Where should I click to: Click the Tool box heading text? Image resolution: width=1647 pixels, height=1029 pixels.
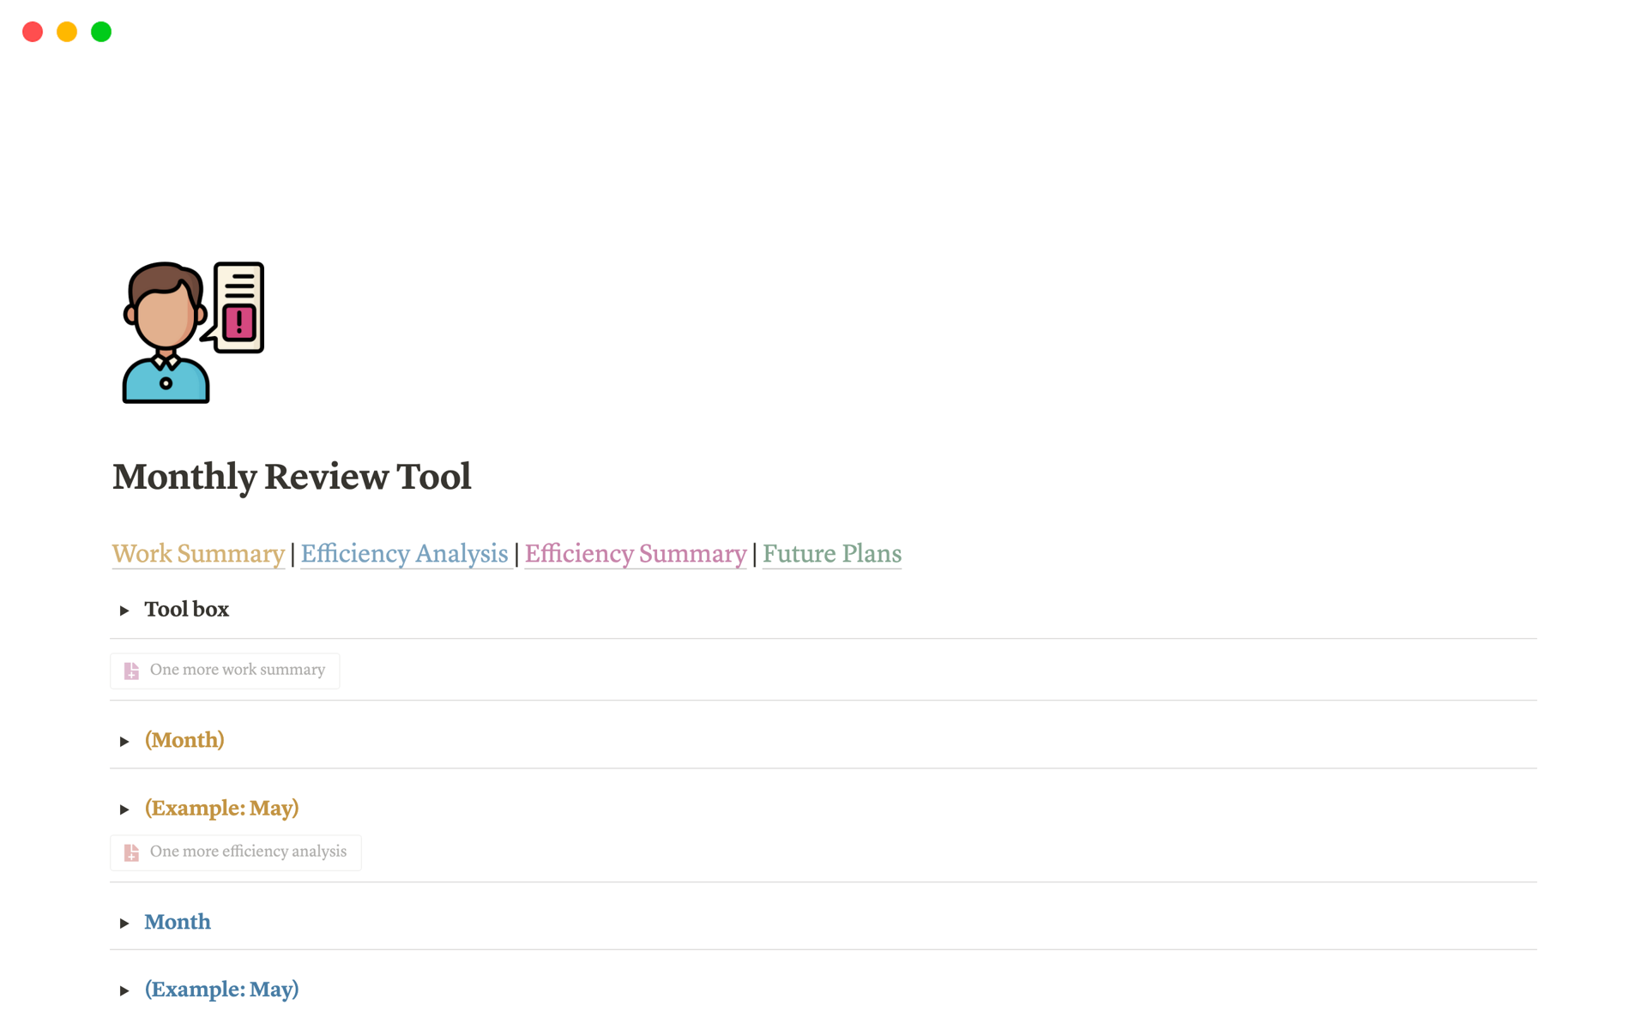(186, 610)
